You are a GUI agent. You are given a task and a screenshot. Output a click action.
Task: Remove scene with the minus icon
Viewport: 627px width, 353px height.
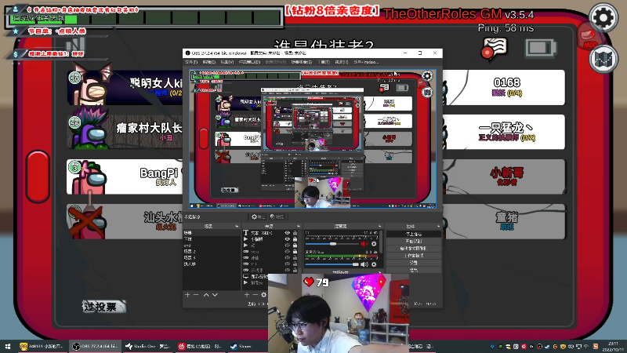pos(196,295)
